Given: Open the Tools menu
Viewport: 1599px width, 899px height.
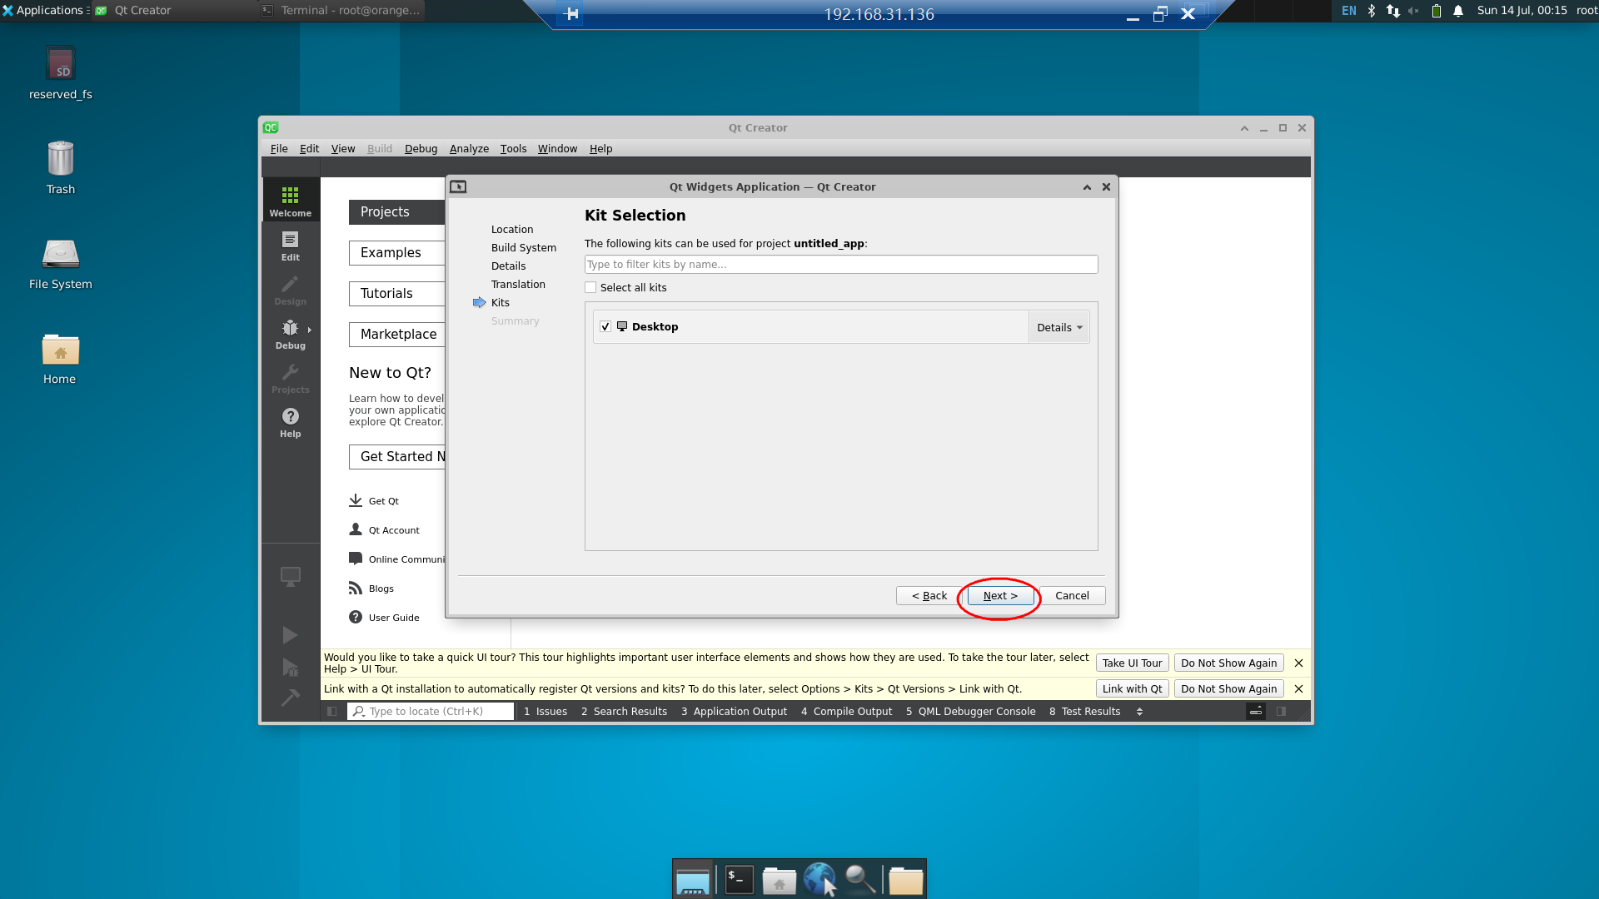Looking at the screenshot, I should (513, 148).
